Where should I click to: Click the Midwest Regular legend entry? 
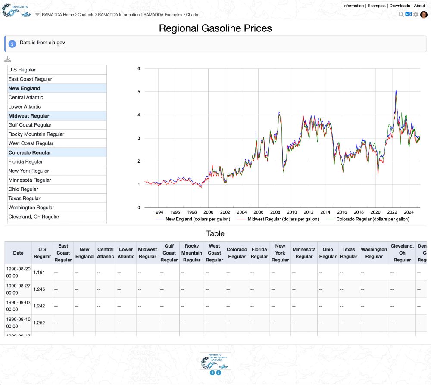278,219
